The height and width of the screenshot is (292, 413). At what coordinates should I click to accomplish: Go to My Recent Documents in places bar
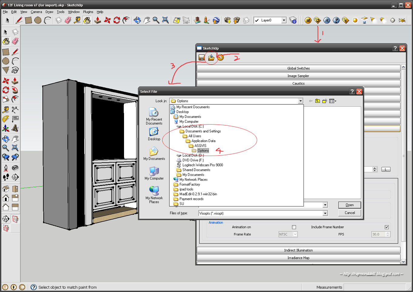(x=154, y=116)
